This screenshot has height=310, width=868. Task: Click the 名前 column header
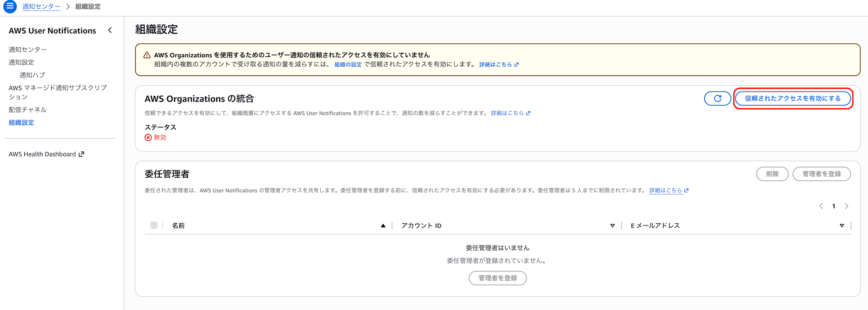(x=178, y=225)
